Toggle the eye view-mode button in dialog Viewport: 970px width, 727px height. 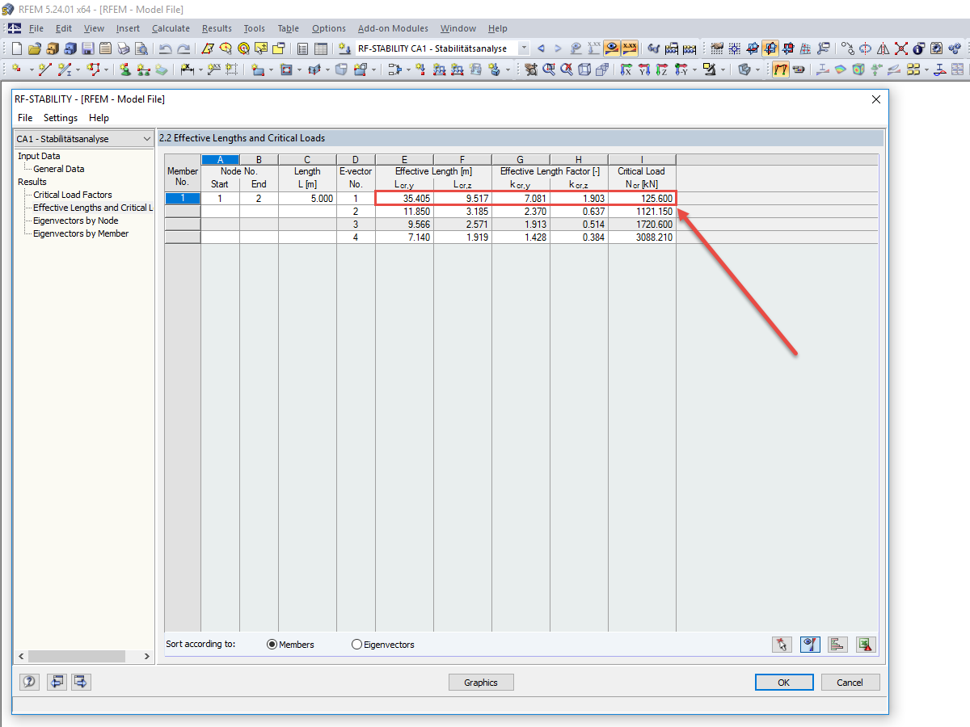[810, 645]
